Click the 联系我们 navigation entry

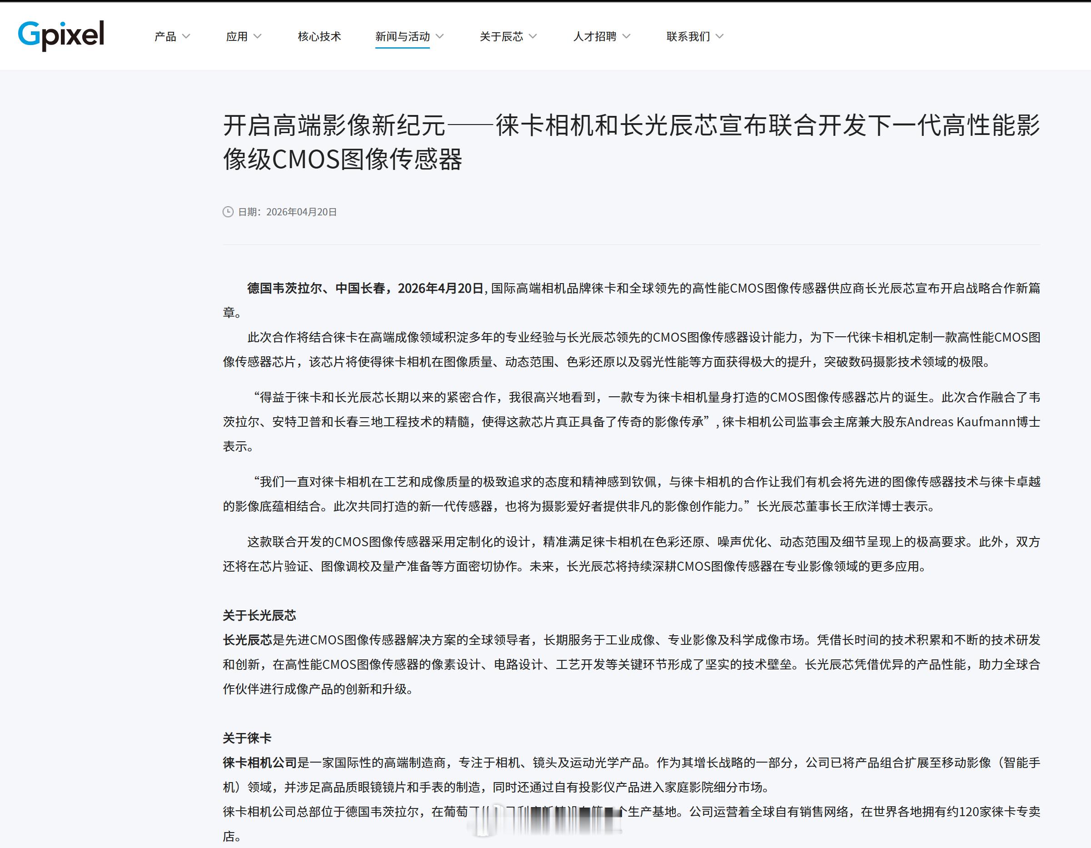pos(688,36)
